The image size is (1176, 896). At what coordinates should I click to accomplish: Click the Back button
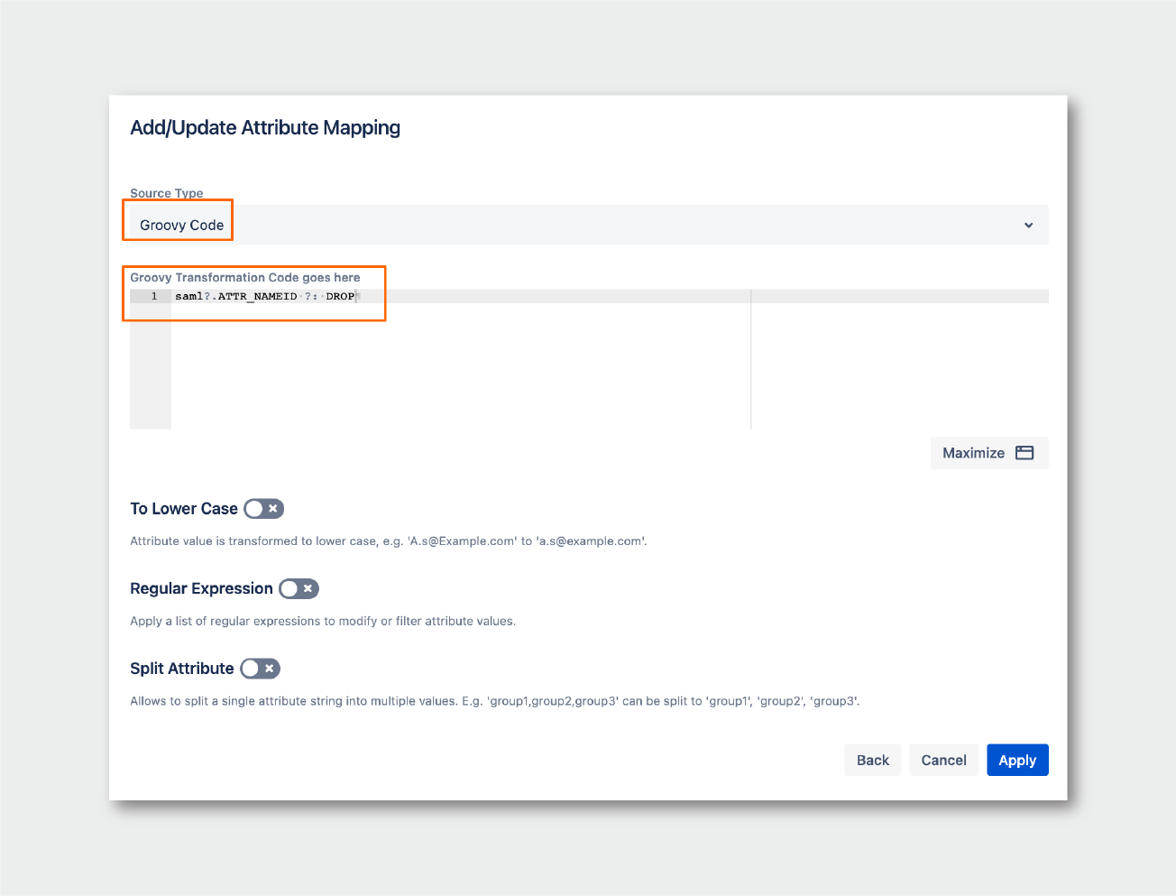point(873,760)
